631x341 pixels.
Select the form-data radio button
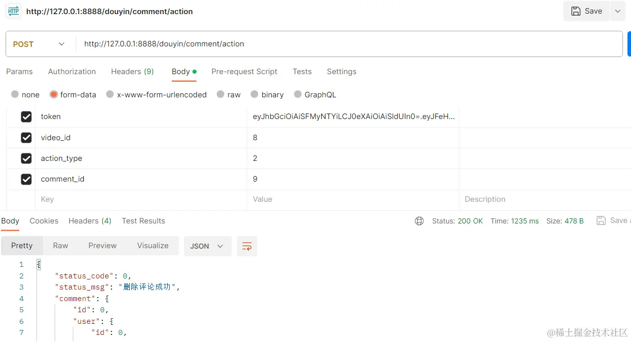(x=54, y=94)
